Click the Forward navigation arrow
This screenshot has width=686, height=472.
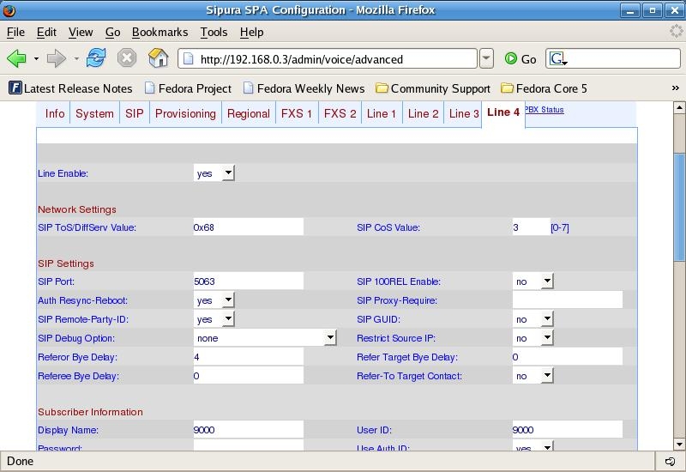tap(56, 58)
